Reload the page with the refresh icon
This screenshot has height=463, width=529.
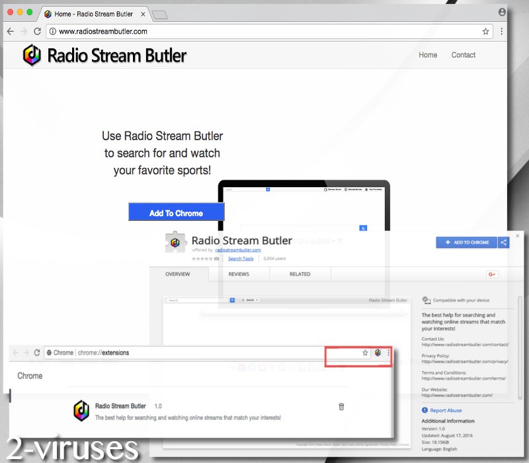38,31
